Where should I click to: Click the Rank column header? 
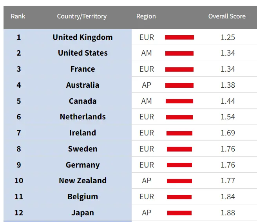18,16
